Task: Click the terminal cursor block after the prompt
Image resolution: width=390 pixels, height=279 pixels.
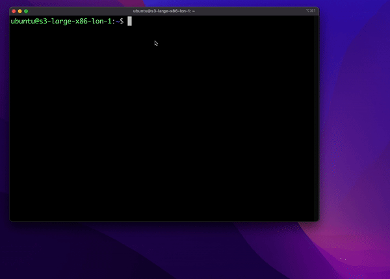Action: coord(129,21)
